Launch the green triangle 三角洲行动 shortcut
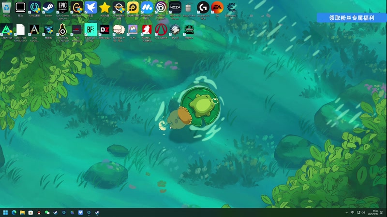 click(x=6, y=31)
